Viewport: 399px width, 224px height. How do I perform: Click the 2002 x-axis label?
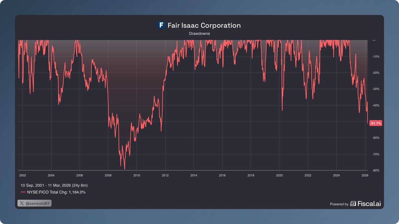click(23, 175)
